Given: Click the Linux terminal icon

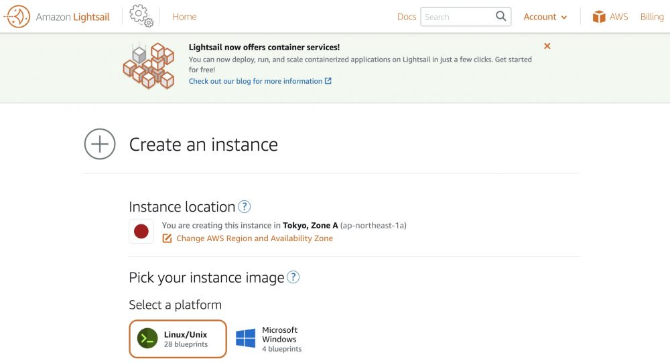Looking at the screenshot, I should (147, 339).
